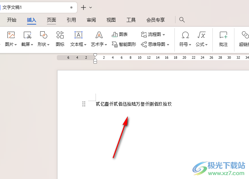249x179 pixels.
Task: Expand the 艺术字 dropdown arrow
Action: point(106,45)
